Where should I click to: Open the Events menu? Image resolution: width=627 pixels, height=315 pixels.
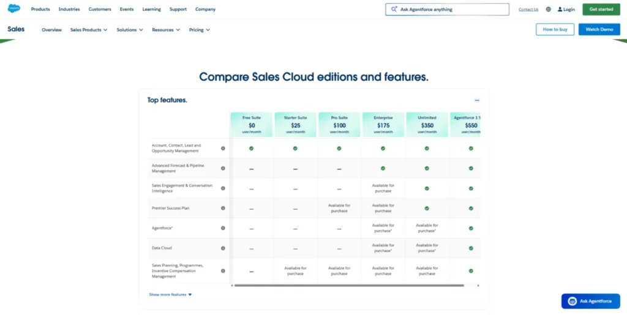127,9
